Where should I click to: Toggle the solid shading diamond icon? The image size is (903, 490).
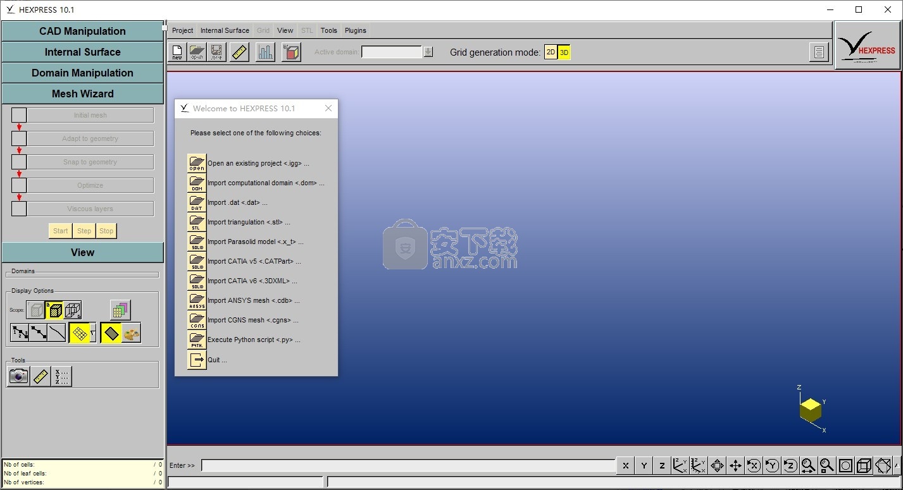[x=111, y=333]
